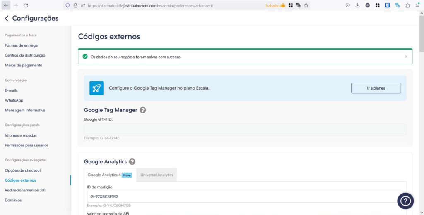This screenshot has width=424, height=215.
Task: Click the Ir a planes button
Action: pyautogui.click(x=376, y=88)
